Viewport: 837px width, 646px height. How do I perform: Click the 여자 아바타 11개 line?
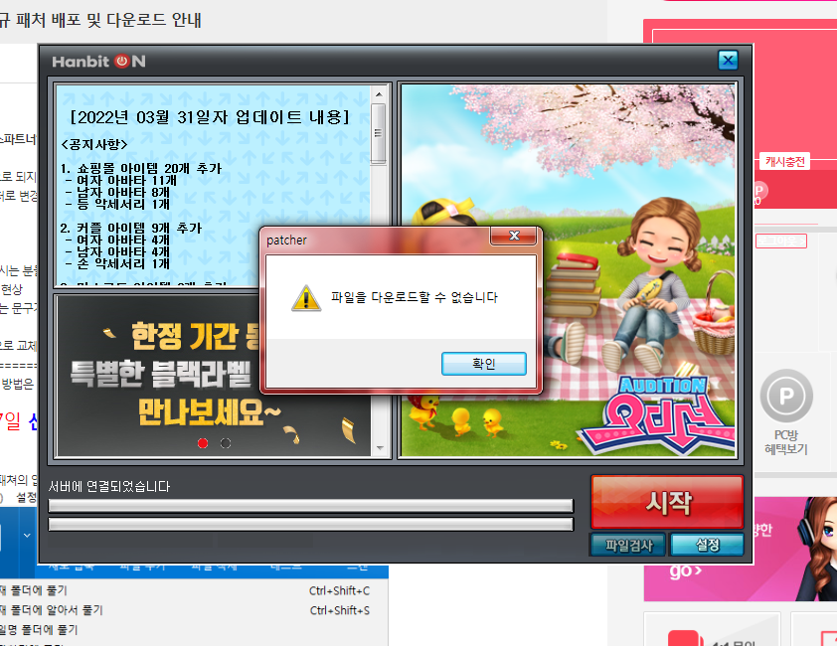pos(121,181)
